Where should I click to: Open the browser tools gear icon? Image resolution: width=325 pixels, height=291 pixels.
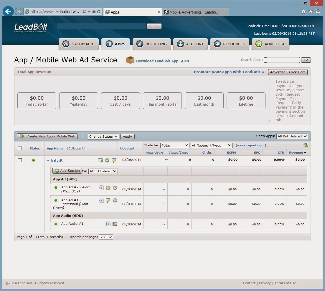point(318,11)
